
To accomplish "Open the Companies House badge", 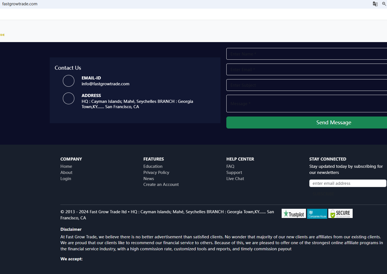I will (317, 214).
